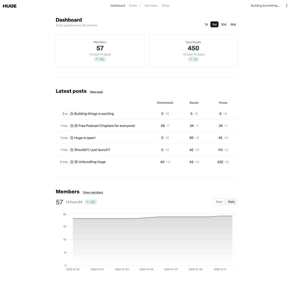293x283 pixels.
Task: Select the 30d time range
Action: (x=224, y=25)
